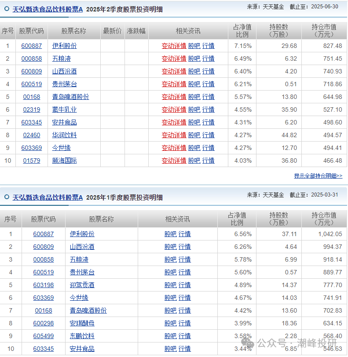Click 涨跌幅 column header
The image size is (348, 357).
tap(136, 31)
